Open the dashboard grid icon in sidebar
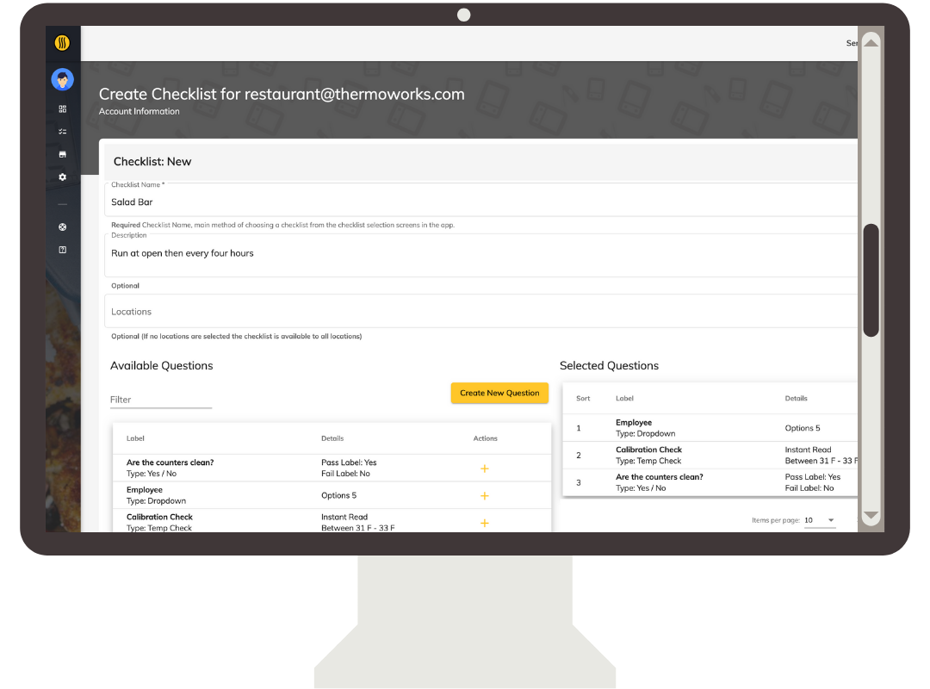This screenshot has height=689, width=930. [x=62, y=109]
